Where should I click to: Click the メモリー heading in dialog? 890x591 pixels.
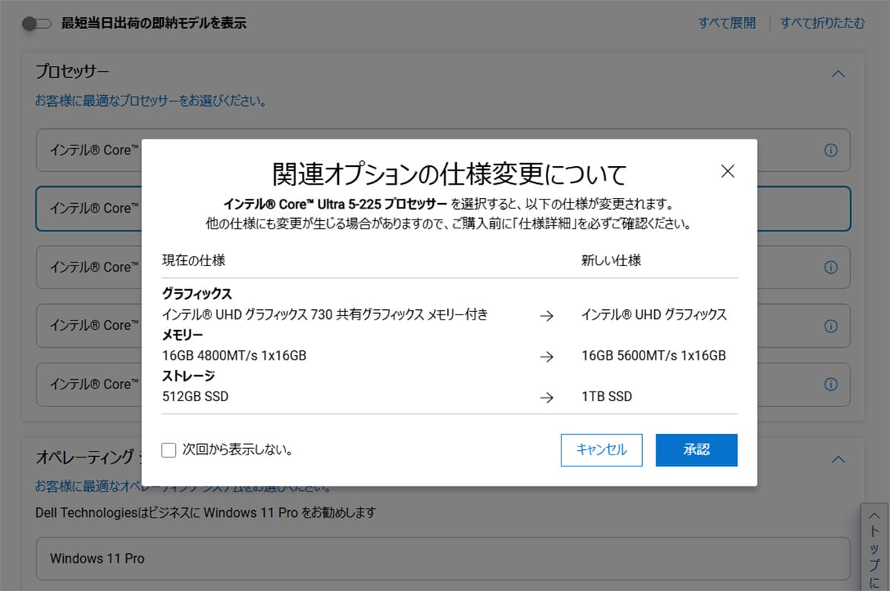pos(182,335)
